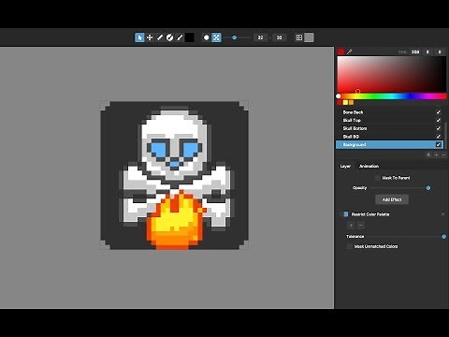Select the Skull Bottom layer
The width and height of the screenshot is (449, 337).
(x=389, y=128)
